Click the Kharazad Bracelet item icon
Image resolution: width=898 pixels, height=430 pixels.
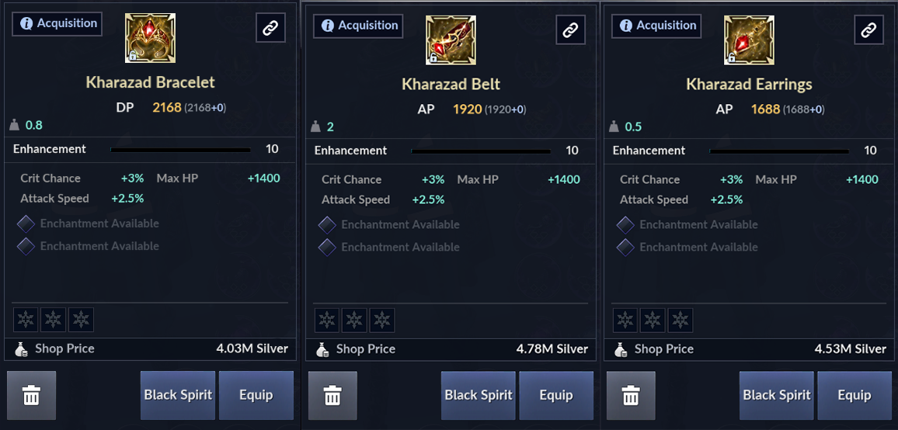[150, 38]
